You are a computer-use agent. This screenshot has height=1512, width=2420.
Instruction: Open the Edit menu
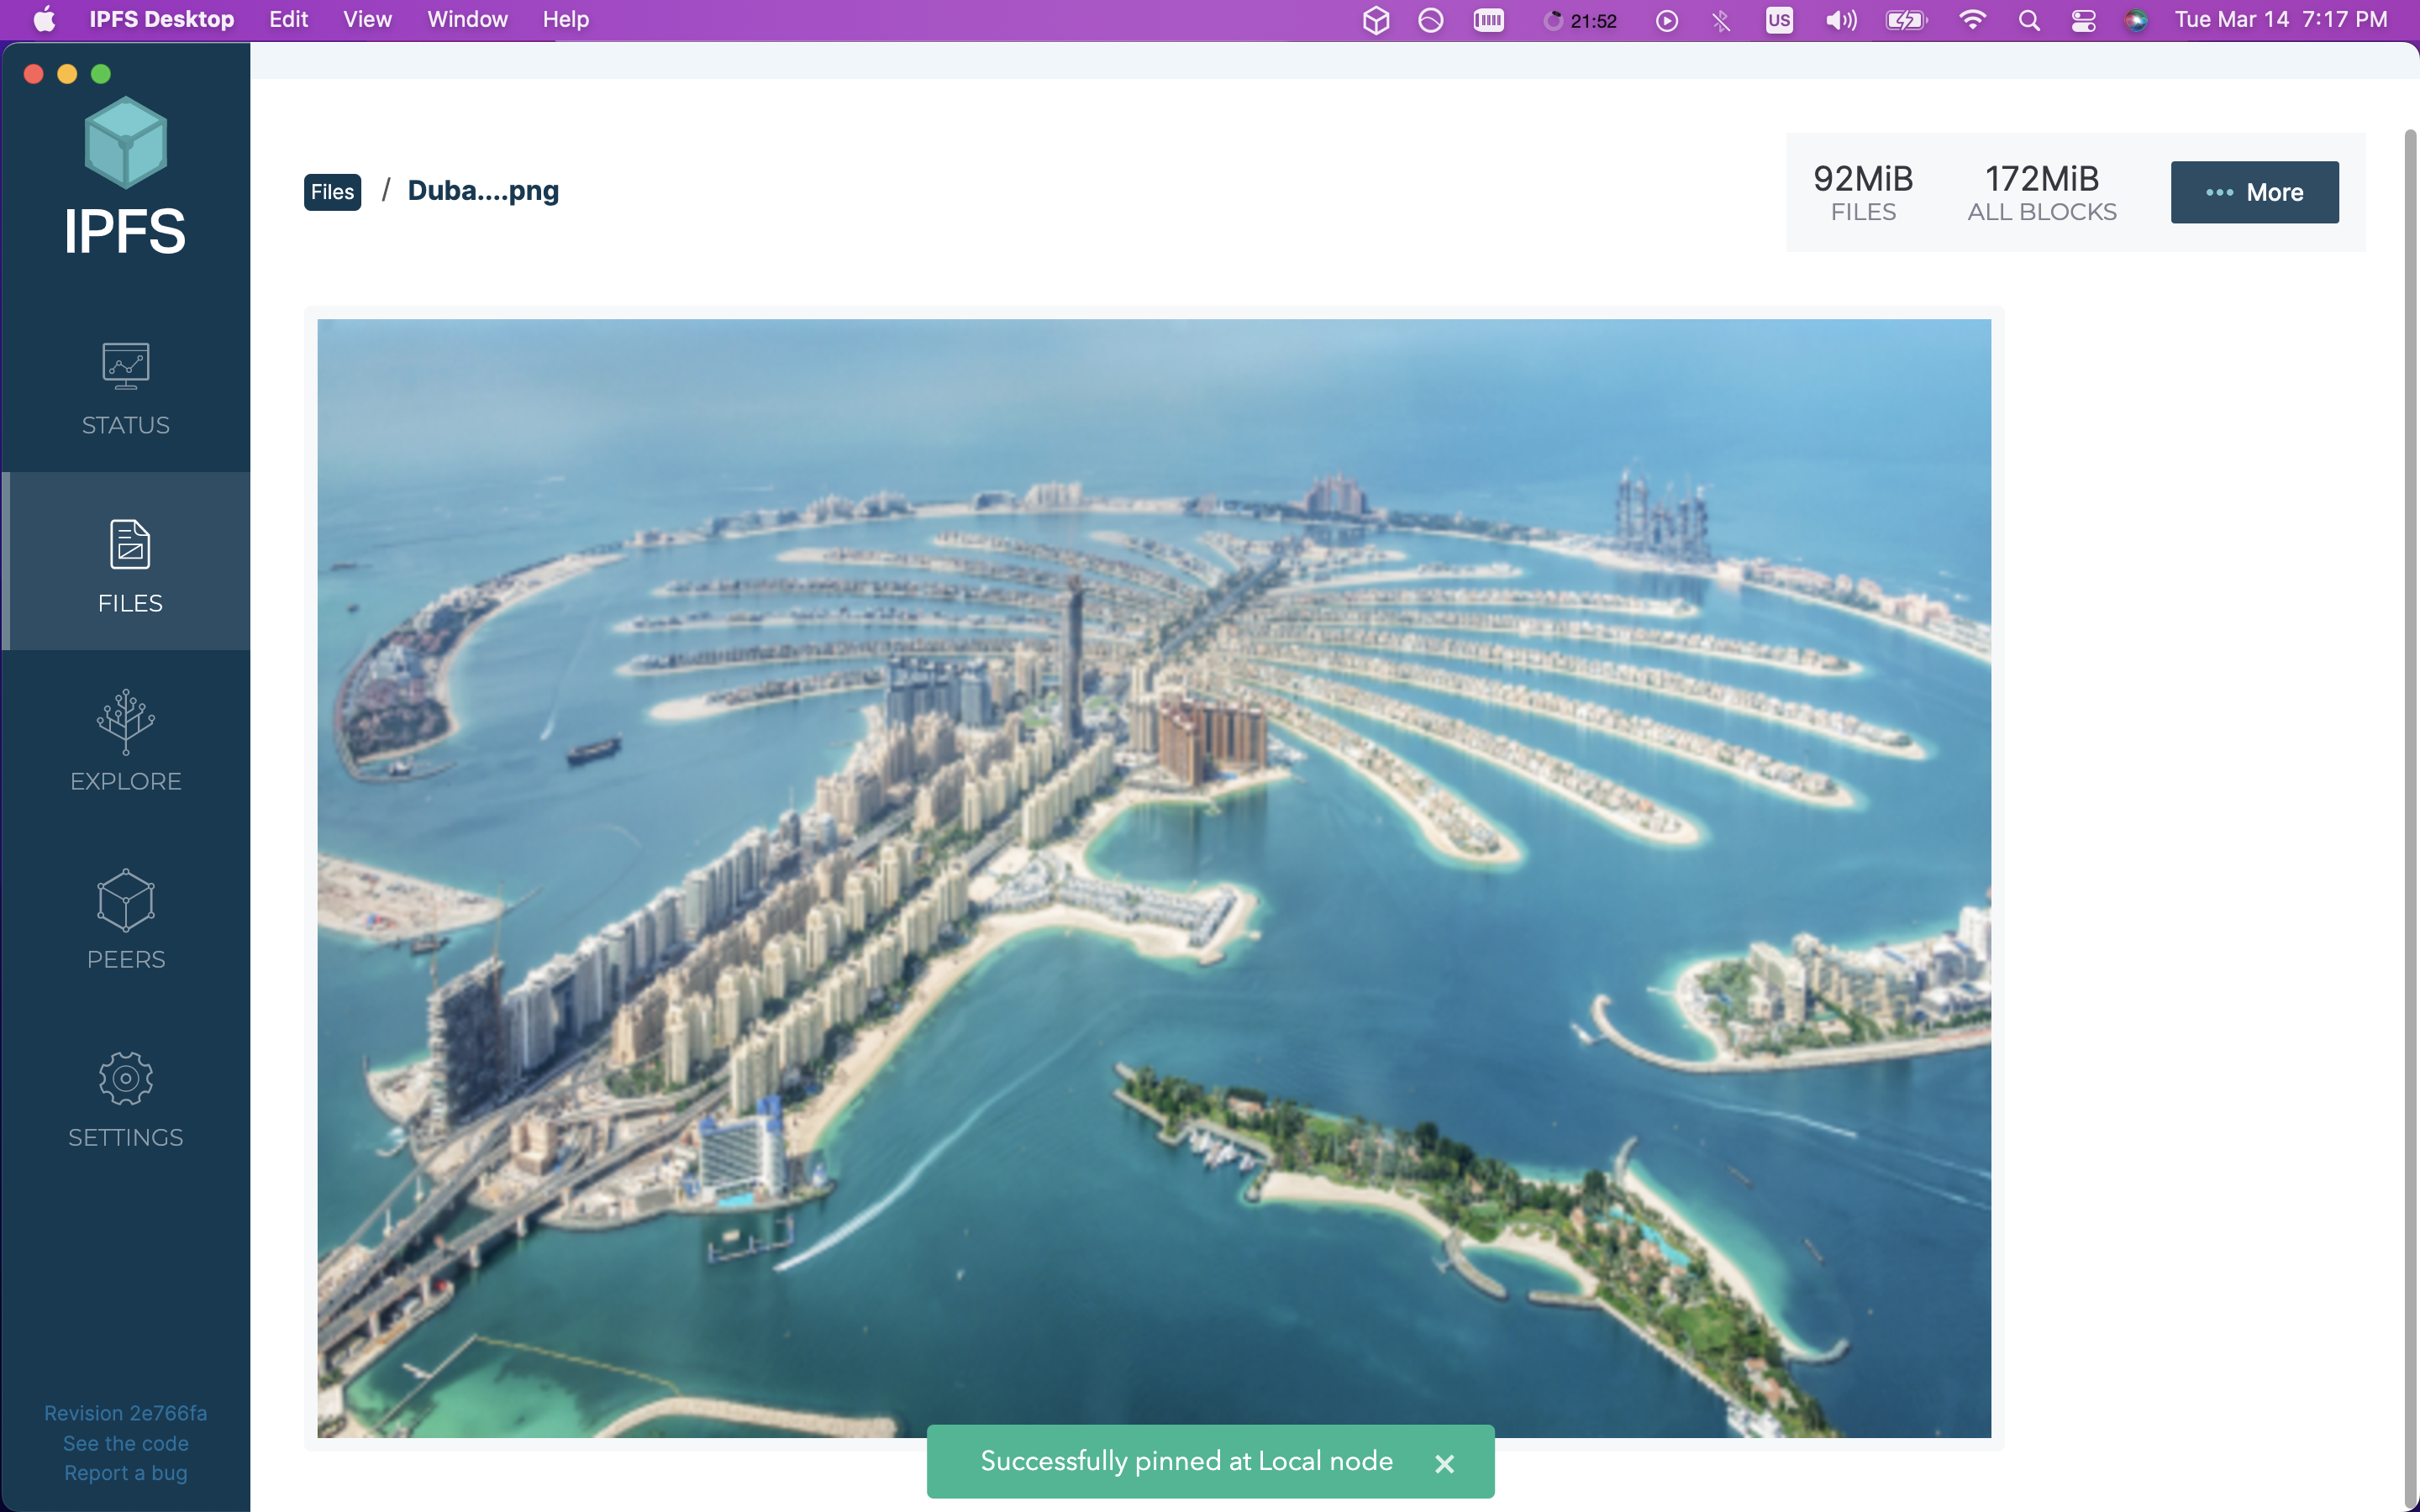(288, 20)
